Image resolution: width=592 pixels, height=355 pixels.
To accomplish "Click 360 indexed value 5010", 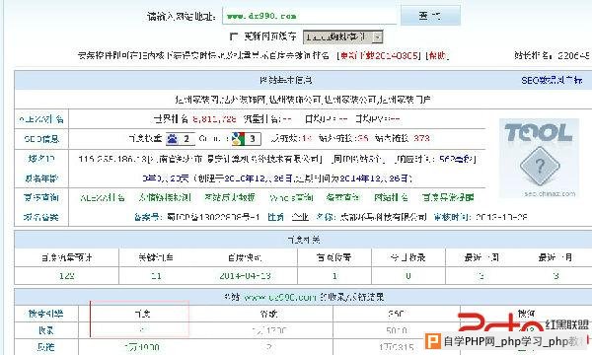I will pyautogui.click(x=397, y=331).
